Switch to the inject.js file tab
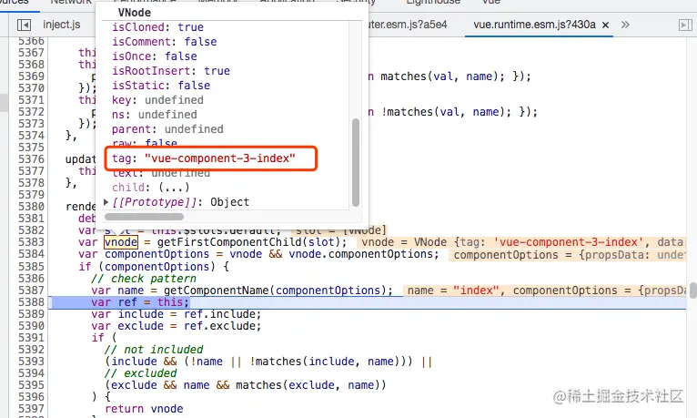 [62, 25]
